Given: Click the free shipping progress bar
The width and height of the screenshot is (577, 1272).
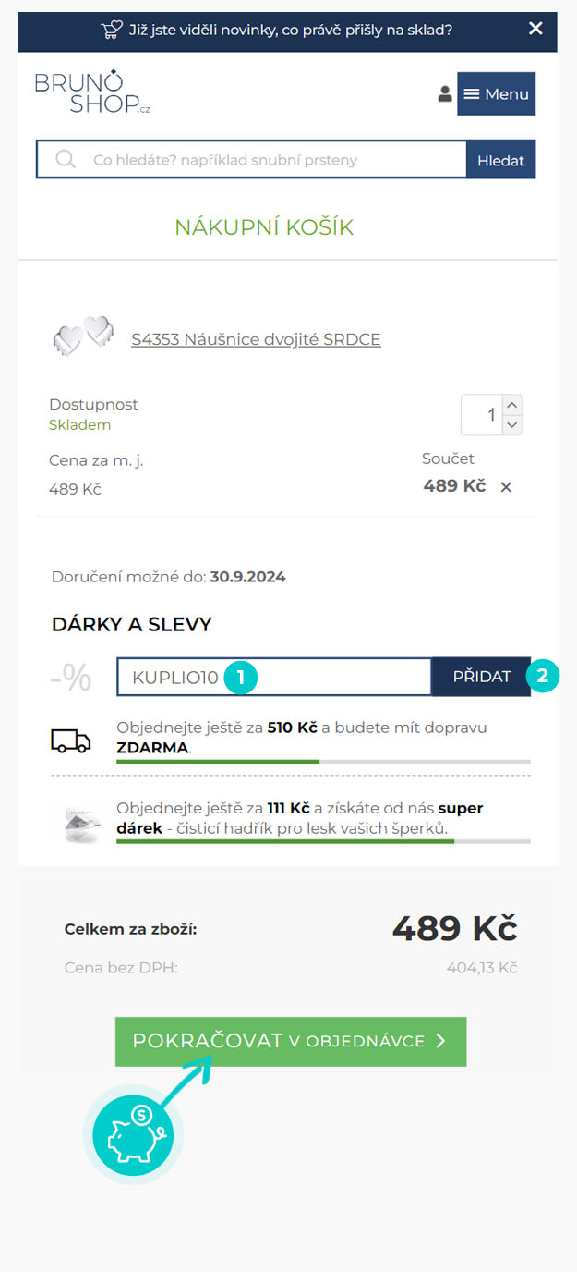Looking at the screenshot, I should click(323, 762).
